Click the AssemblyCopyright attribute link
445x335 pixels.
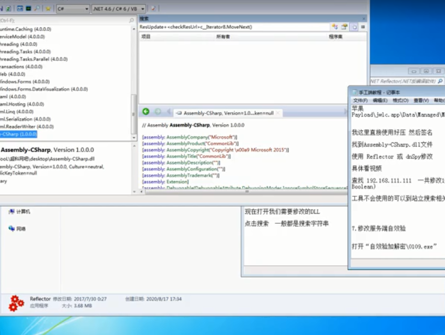tap(188, 150)
